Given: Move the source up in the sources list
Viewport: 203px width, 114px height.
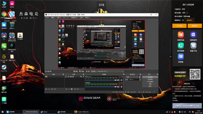Looking at the screenshot, I should point(75,89).
